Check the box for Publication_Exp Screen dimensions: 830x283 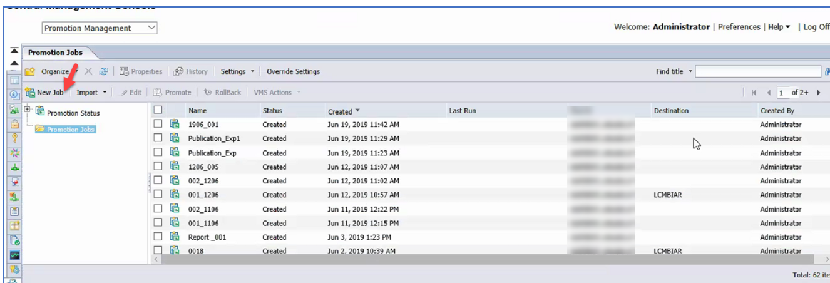[x=158, y=152]
